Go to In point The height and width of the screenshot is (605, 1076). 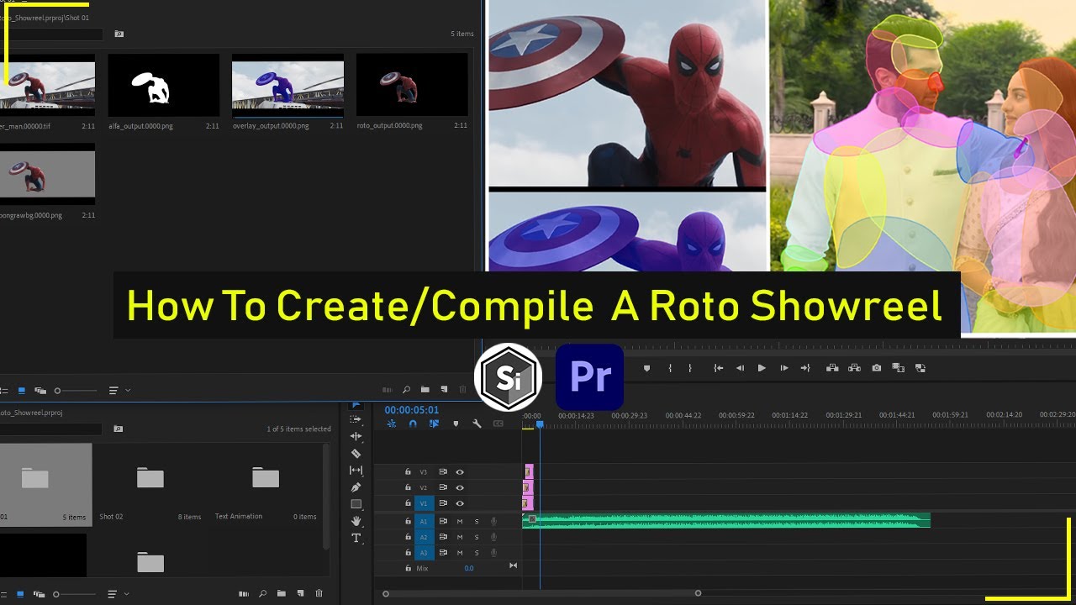tap(718, 368)
